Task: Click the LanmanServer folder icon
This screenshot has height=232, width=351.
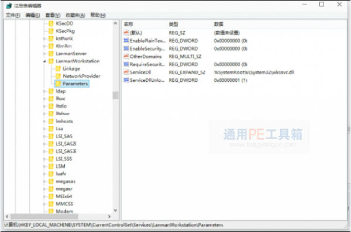Action: [51, 54]
